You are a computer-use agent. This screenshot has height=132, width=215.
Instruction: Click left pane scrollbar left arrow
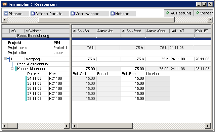click(4, 126)
